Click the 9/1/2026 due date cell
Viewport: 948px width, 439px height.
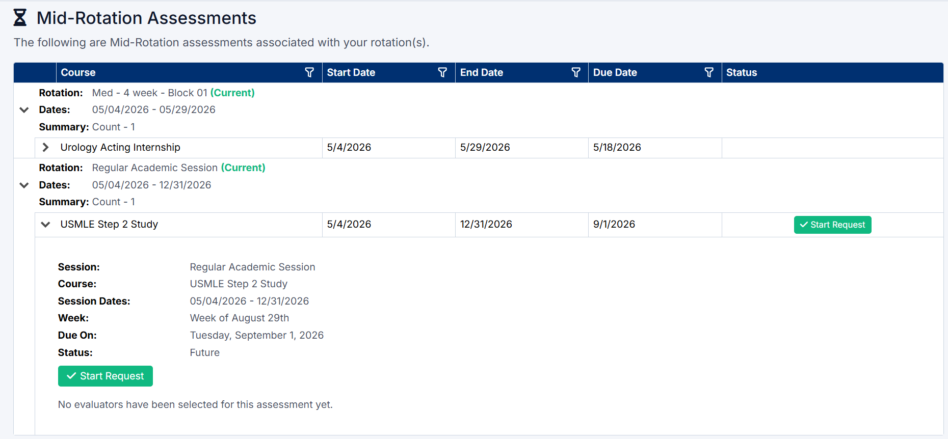[x=655, y=225]
